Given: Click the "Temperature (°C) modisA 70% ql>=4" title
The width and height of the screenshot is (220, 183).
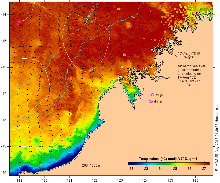Looking at the screenshot, I should (168, 159).
